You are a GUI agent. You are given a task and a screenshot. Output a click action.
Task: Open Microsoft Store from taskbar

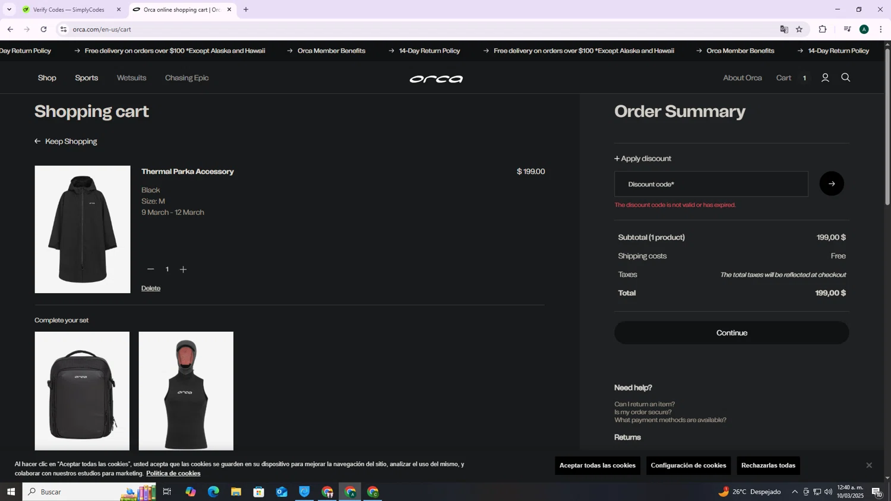point(258,492)
